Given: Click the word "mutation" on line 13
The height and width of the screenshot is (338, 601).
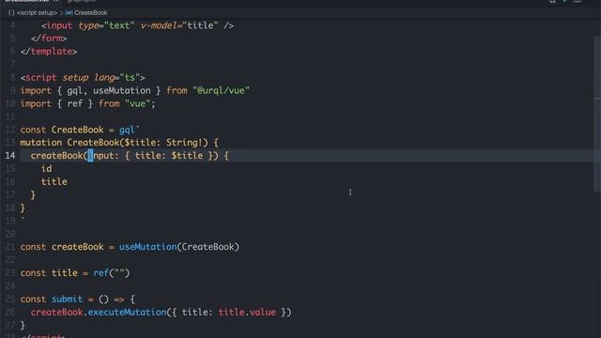Looking at the screenshot, I should click(41, 143).
